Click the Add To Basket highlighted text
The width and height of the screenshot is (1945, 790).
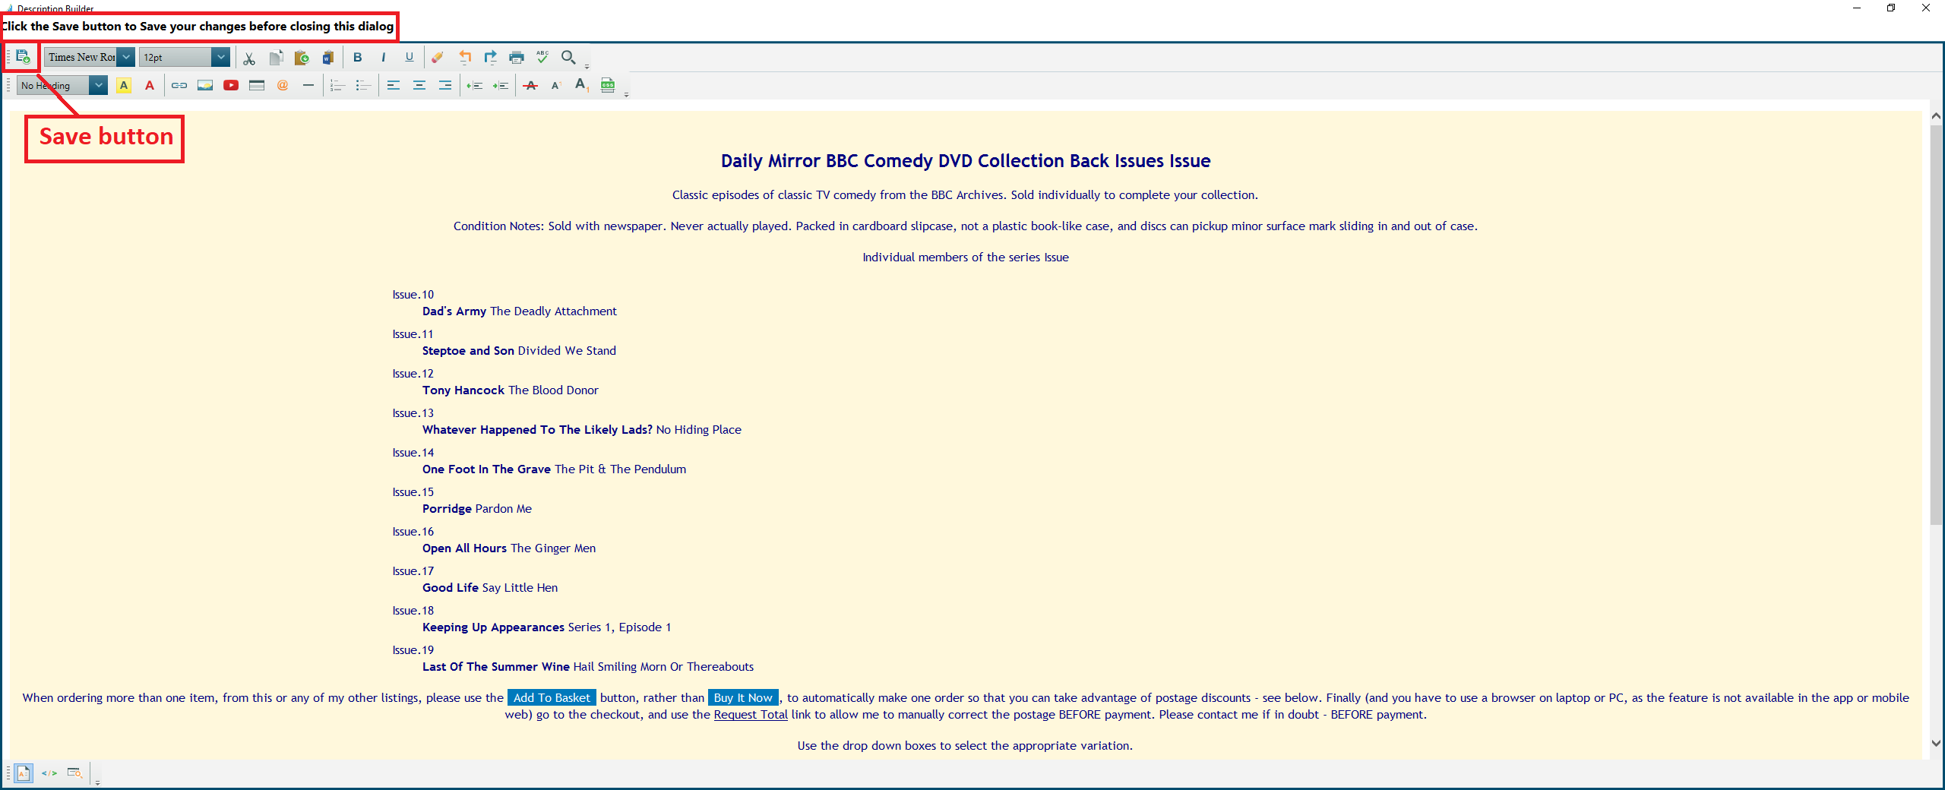[552, 698]
